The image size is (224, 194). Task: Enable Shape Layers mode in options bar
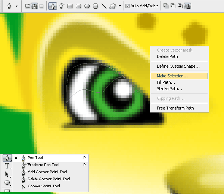coord(27,6)
